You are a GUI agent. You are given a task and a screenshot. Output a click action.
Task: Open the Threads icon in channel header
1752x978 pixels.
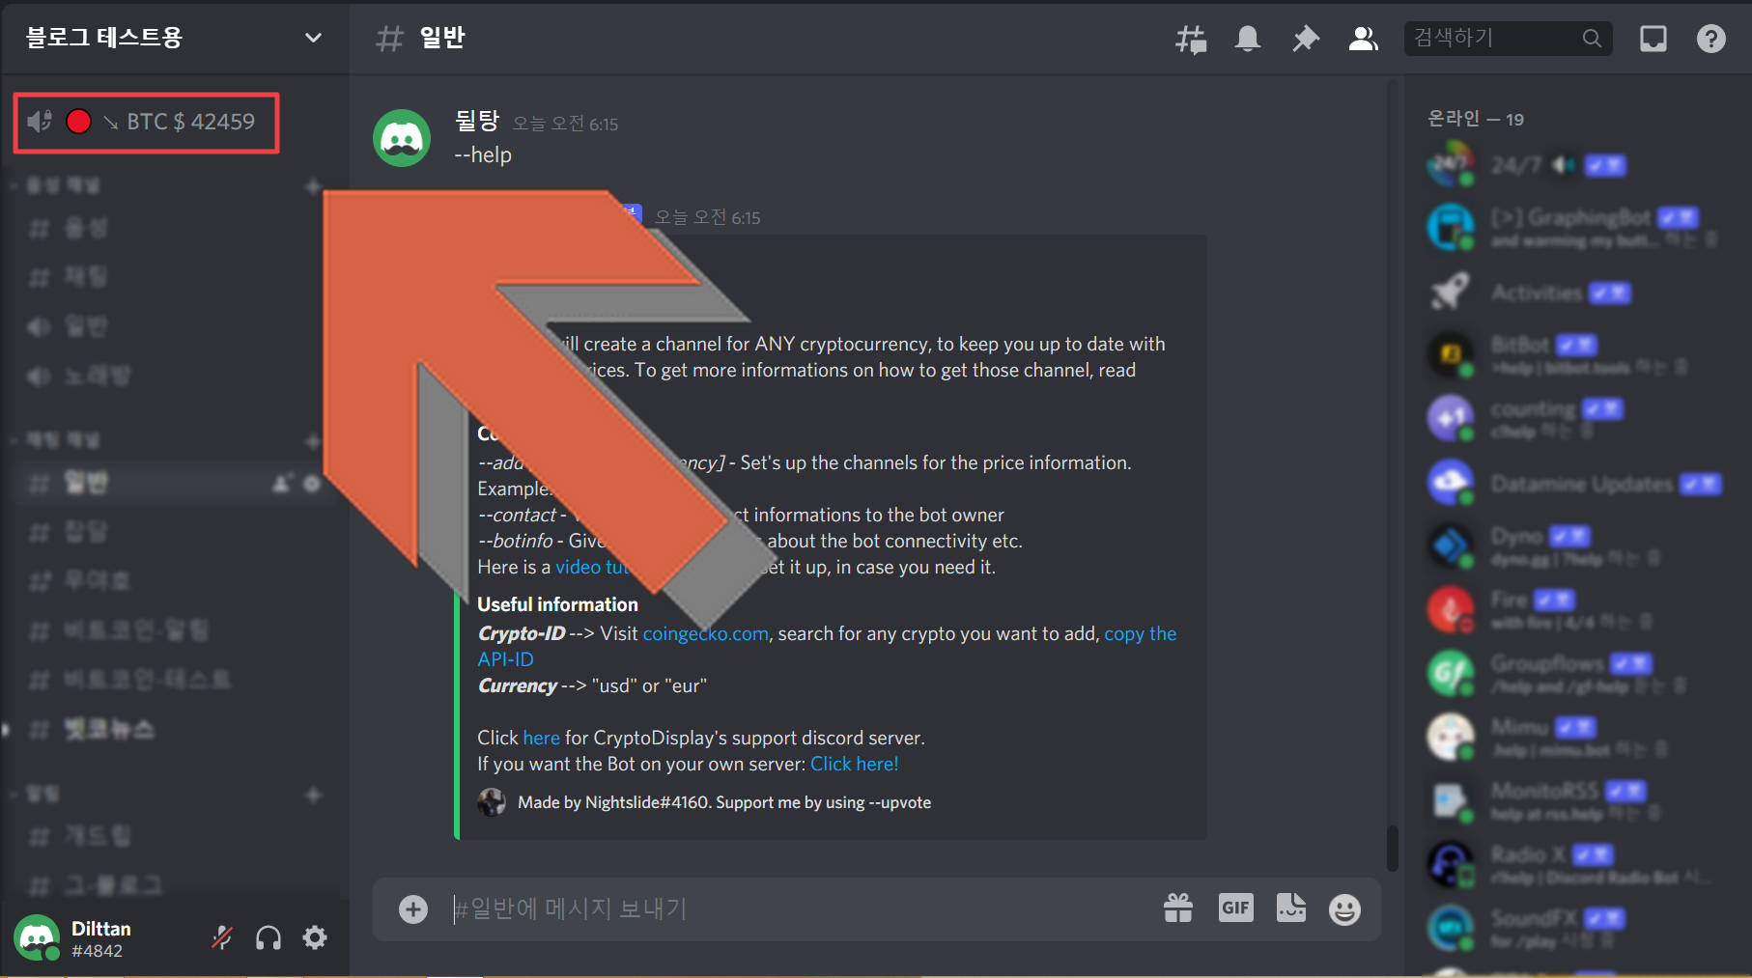tap(1190, 39)
